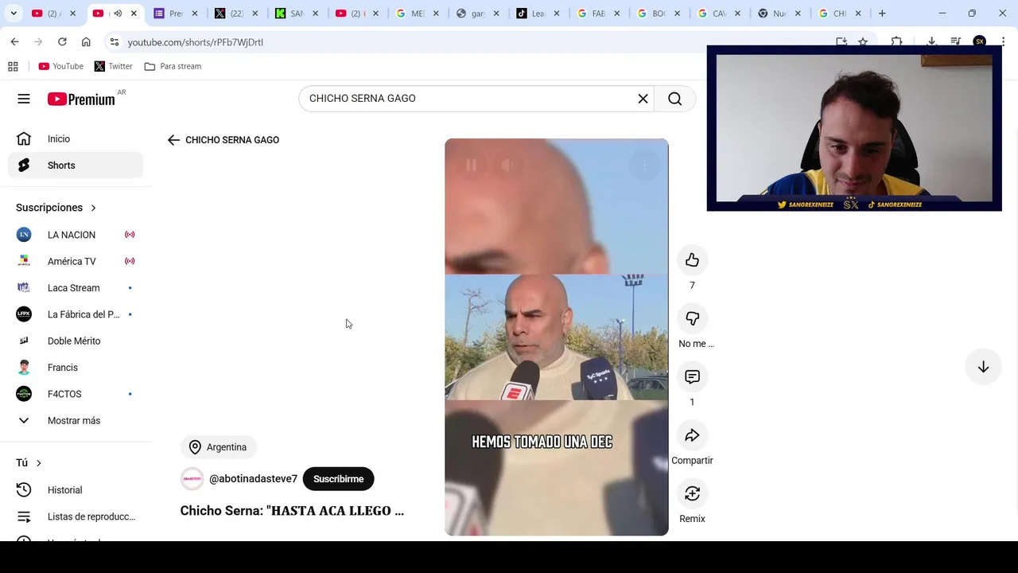The width and height of the screenshot is (1018, 573).
Task: Open the Francis channel
Action: click(76, 368)
